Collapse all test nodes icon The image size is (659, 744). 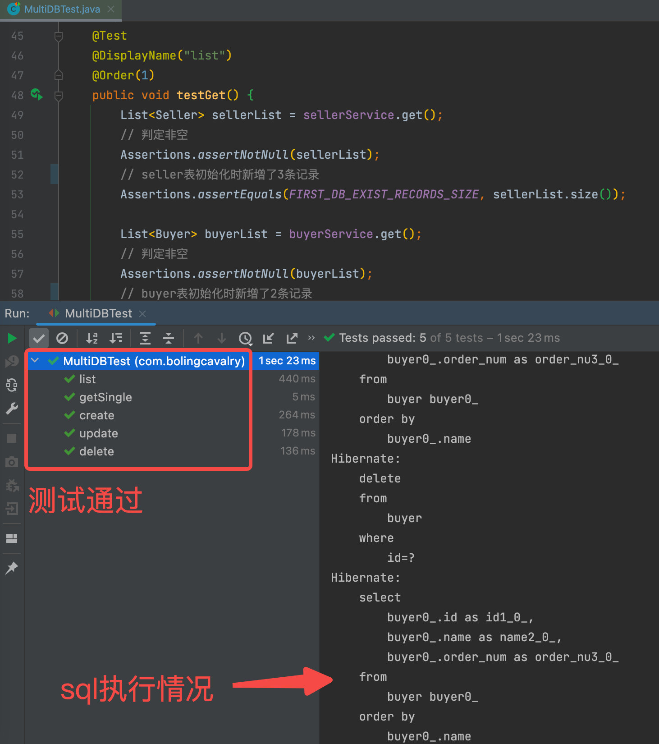(169, 338)
